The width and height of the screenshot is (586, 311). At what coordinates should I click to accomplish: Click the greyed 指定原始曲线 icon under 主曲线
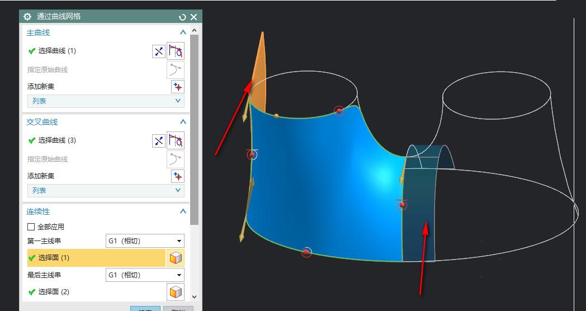(x=176, y=70)
